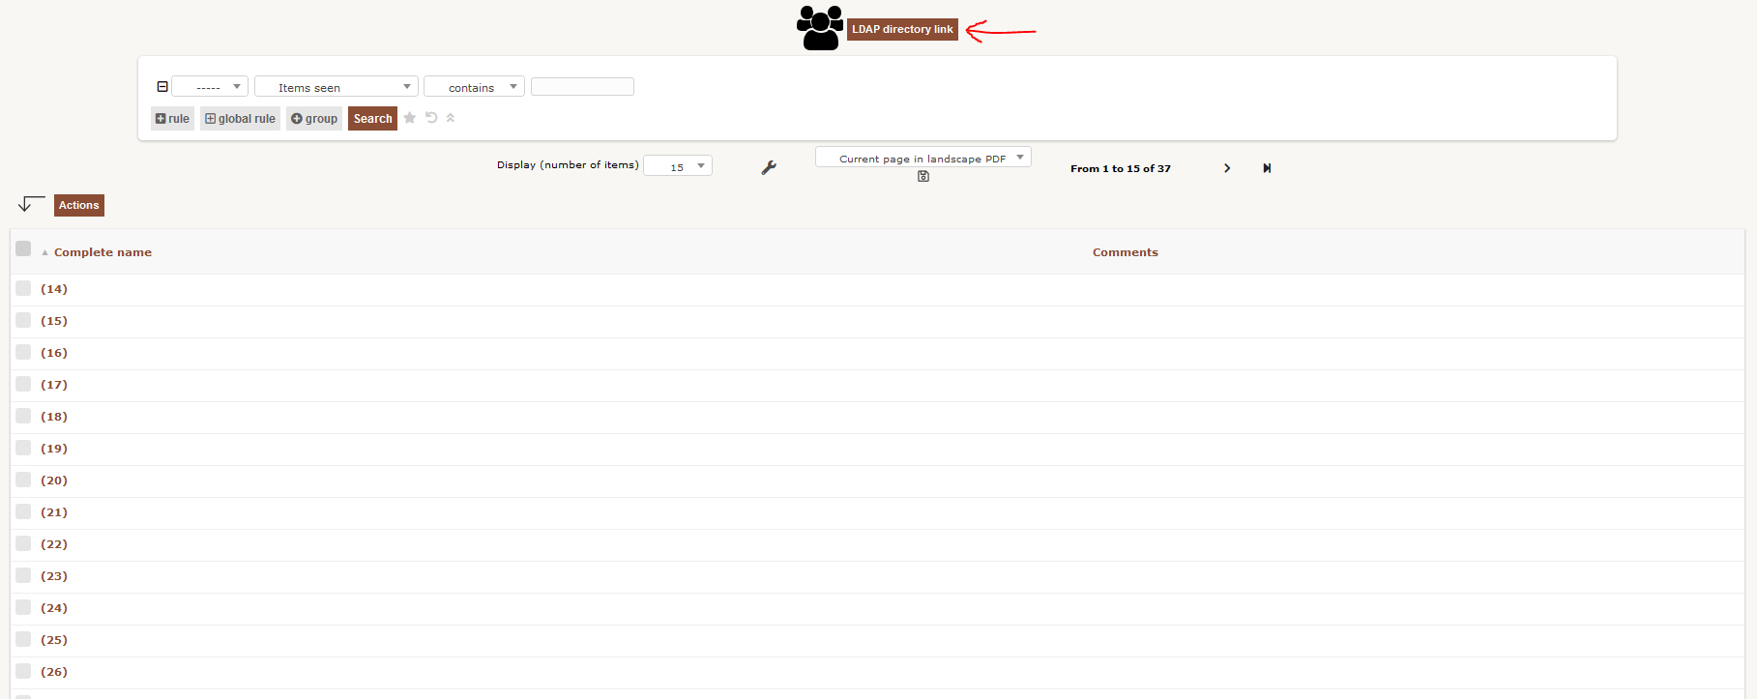The height and width of the screenshot is (699, 1757).
Task: Click the LDAP directory link button
Action: pos(902,29)
